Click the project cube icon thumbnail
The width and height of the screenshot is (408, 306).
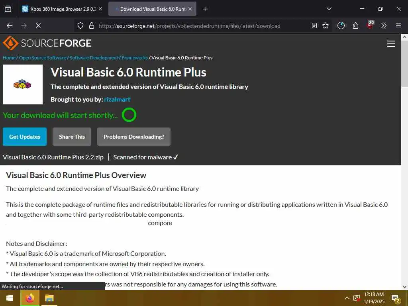(23, 84)
